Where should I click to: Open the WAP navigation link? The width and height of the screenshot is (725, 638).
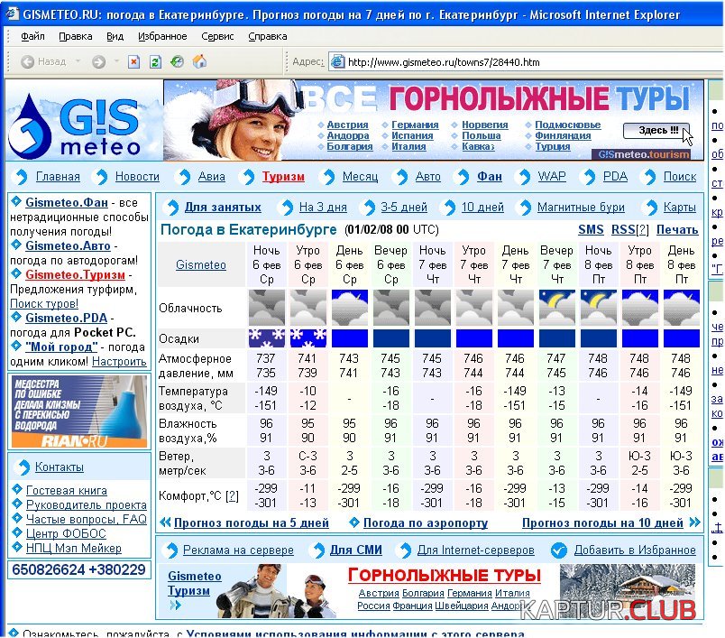pos(552,177)
